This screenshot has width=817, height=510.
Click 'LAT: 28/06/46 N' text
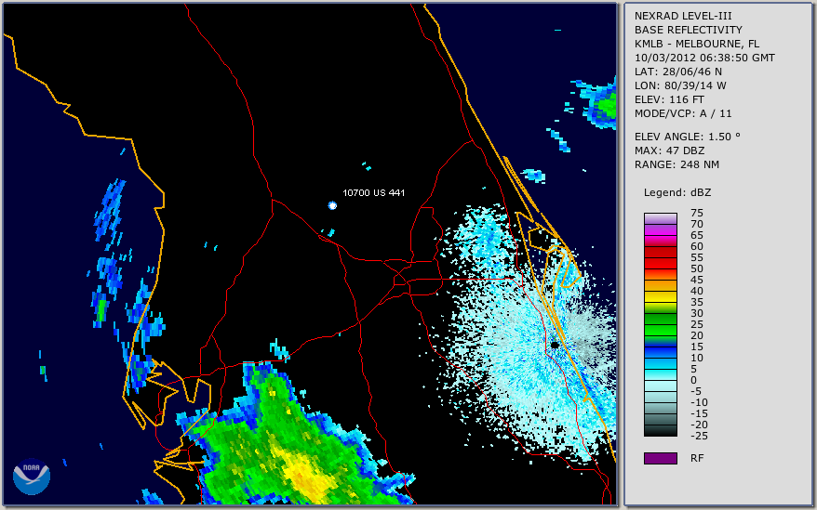[x=677, y=72]
